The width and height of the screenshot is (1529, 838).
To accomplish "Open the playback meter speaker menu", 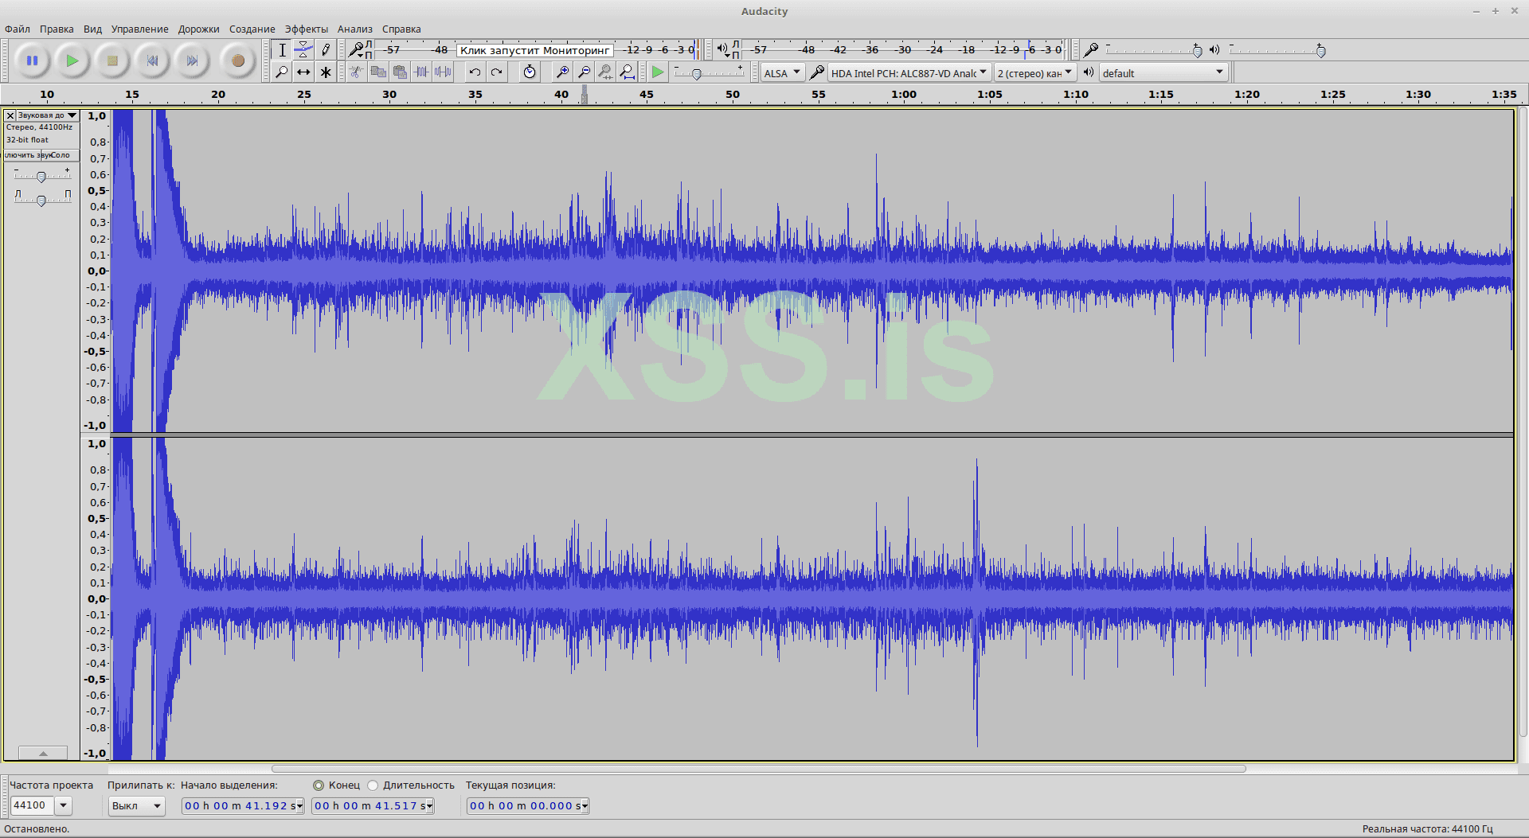I will (x=723, y=50).
